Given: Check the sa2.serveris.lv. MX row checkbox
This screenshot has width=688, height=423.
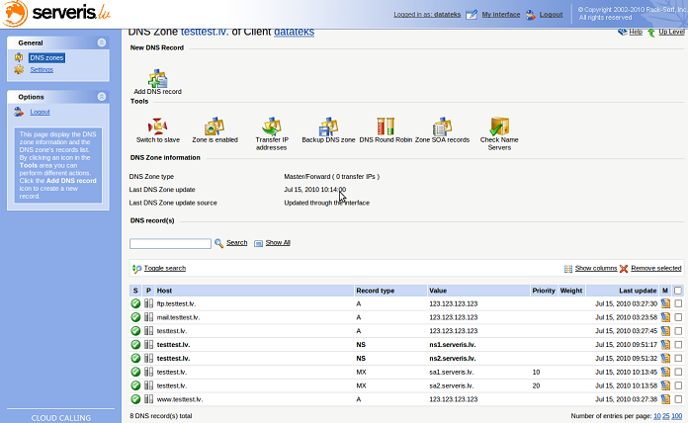Looking at the screenshot, I should pos(678,385).
